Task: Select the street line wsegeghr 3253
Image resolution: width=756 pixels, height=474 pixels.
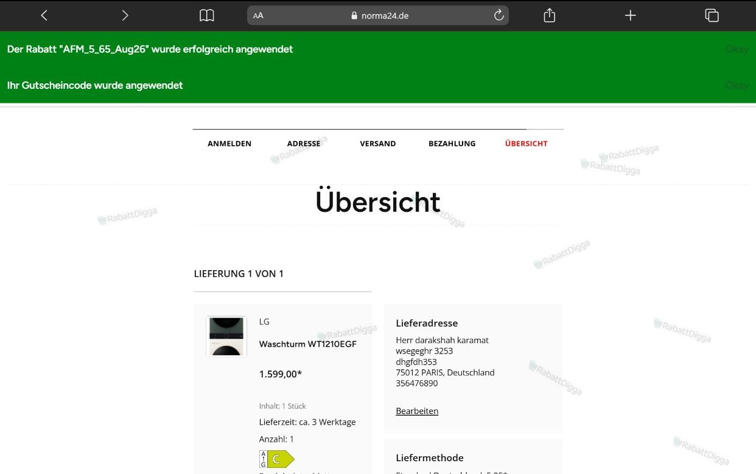Action: 424,351
